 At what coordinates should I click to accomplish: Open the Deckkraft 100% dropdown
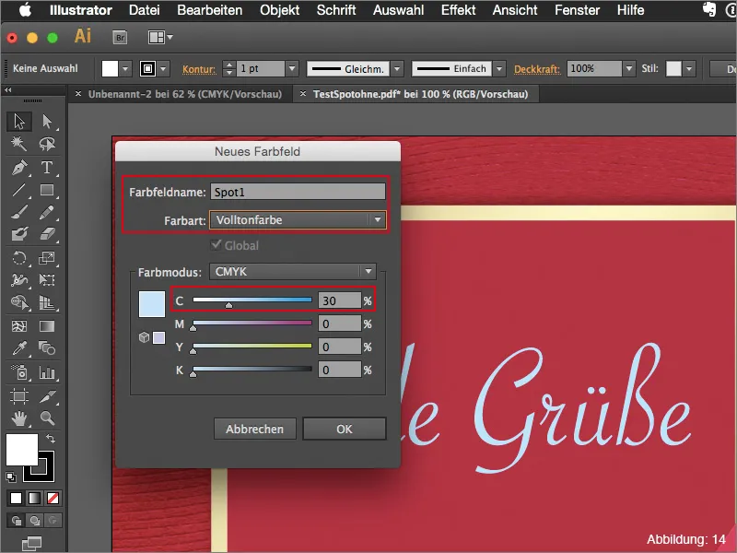coord(629,69)
